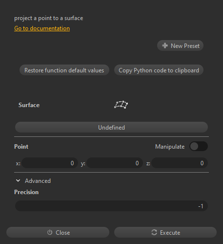Click the surface selection polygon icon
The image size is (223, 244).
click(x=121, y=105)
